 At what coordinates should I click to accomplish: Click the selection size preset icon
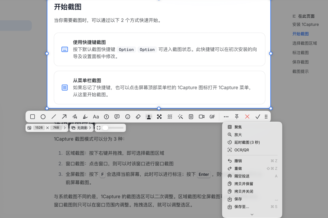[x=29, y=128]
